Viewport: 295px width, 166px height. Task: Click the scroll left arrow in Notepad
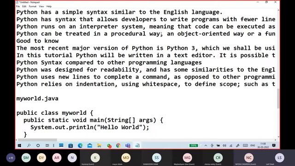[17, 140]
